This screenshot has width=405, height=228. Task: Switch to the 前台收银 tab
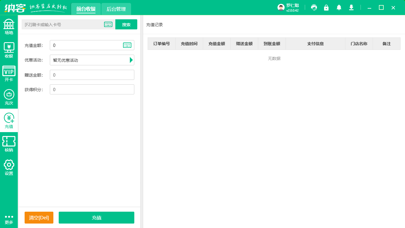click(86, 9)
